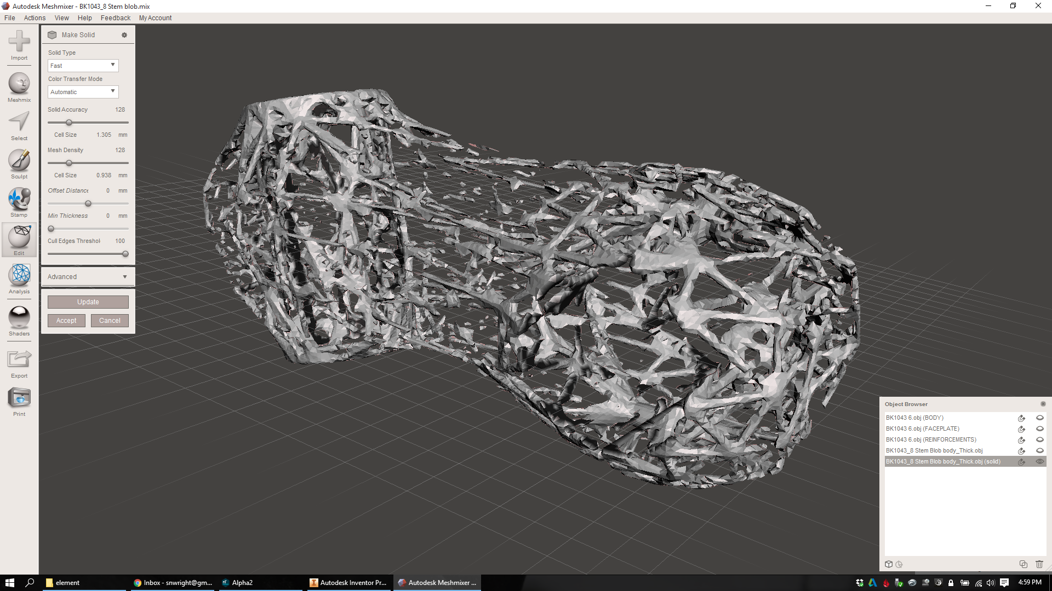Image resolution: width=1052 pixels, height=591 pixels.
Task: Click the Cancel button
Action: (x=110, y=321)
